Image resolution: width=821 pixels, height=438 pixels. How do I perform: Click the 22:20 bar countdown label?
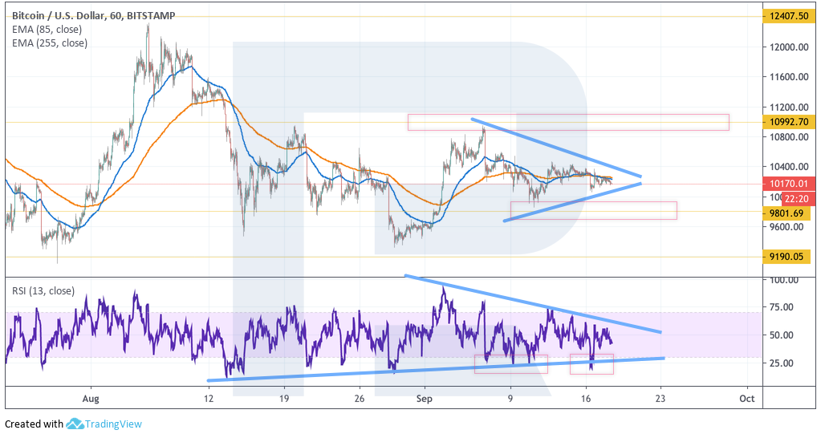tap(795, 197)
